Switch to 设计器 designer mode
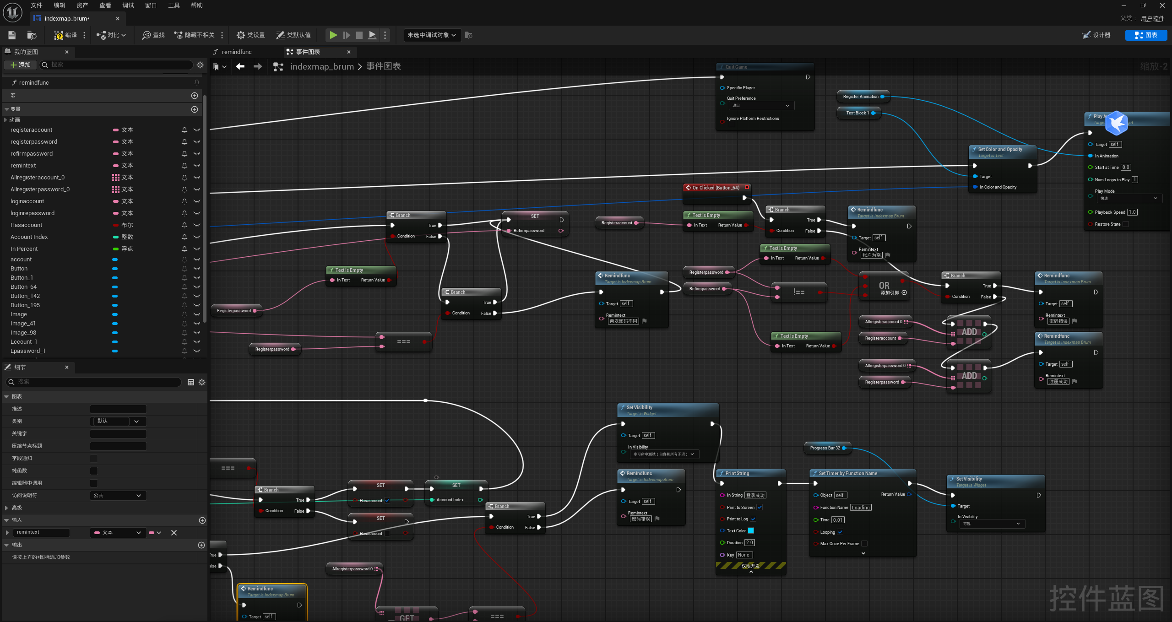1172x622 pixels. (1096, 35)
